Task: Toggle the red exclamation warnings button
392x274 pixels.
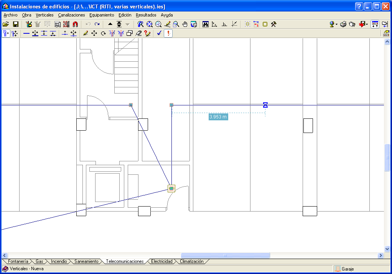Action: pyautogui.click(x=168, y=33)
